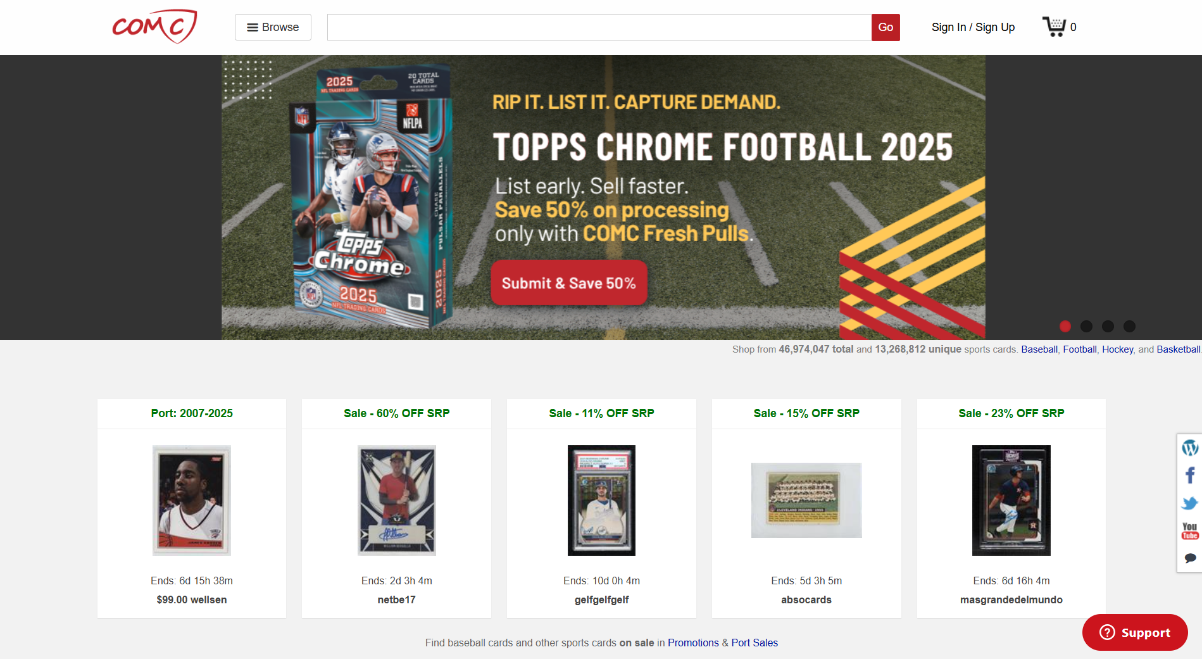1202x659 pixels.
Task: Open the shopping cart icon
Action: (1054, 27)
